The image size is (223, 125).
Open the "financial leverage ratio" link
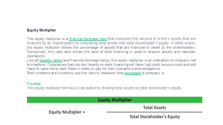[x=88, y=39]
